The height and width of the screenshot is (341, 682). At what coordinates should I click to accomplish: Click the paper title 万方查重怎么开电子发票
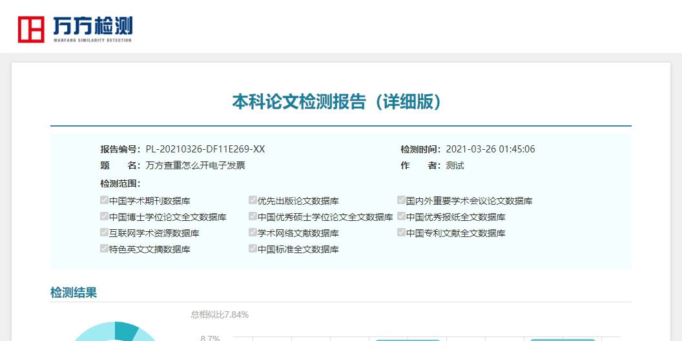(x=195, y=166)
